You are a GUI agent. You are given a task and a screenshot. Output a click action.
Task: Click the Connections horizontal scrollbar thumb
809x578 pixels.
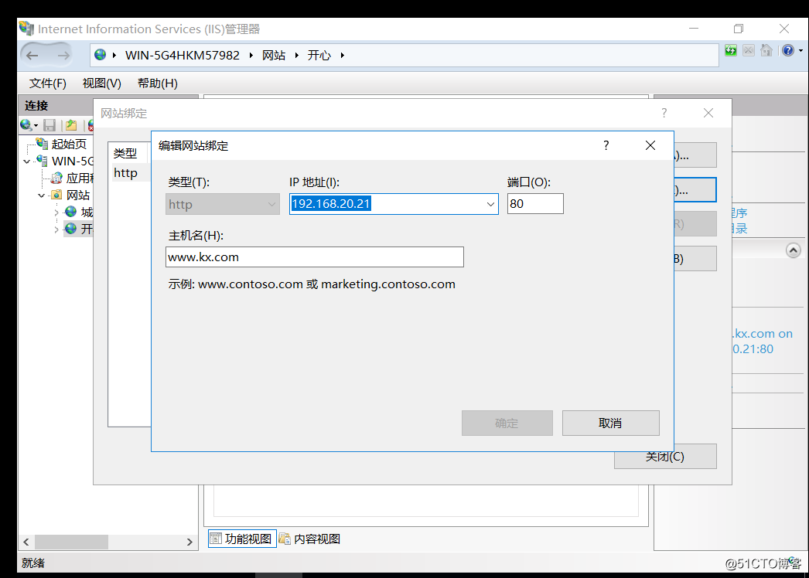click(x=71, y=542)
